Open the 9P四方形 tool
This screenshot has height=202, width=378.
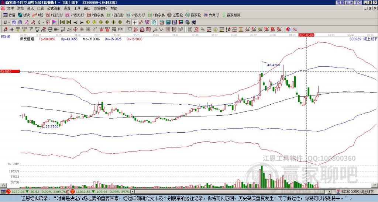pos(75,15)
